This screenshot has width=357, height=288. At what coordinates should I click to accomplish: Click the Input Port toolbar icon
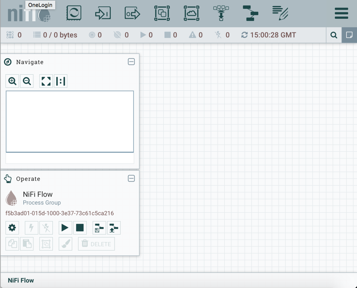(x=103, y=13)
